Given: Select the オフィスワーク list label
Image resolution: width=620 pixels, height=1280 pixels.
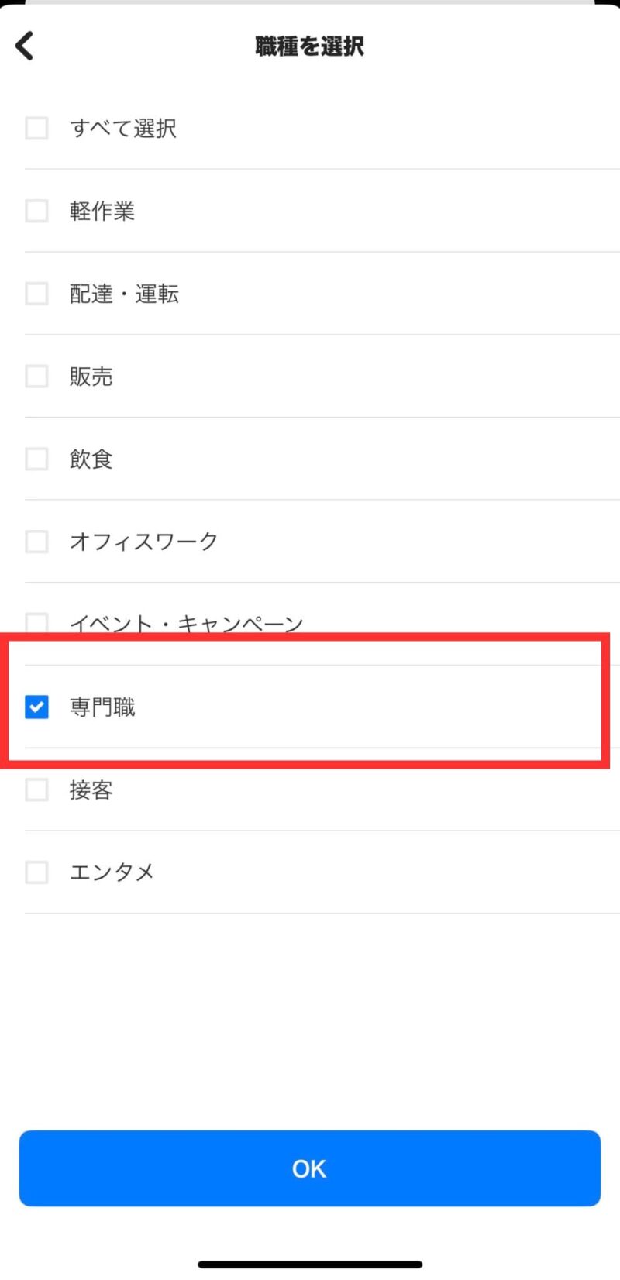Looking at the screenshot, I should (x=143, y=542).
